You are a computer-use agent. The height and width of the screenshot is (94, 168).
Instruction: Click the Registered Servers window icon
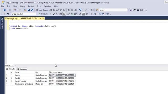(x=131, y=10)
